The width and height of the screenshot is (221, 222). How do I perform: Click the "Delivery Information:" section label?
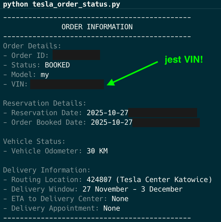click(47, 170)
